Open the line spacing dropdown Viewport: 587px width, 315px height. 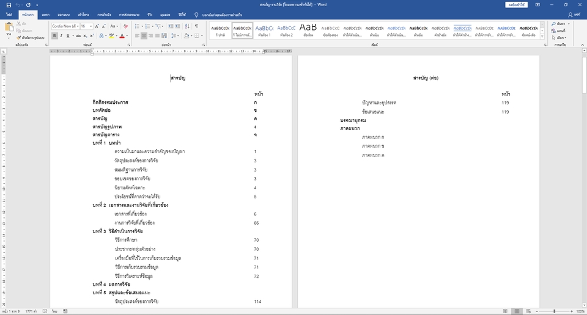[x=174, y=36]
